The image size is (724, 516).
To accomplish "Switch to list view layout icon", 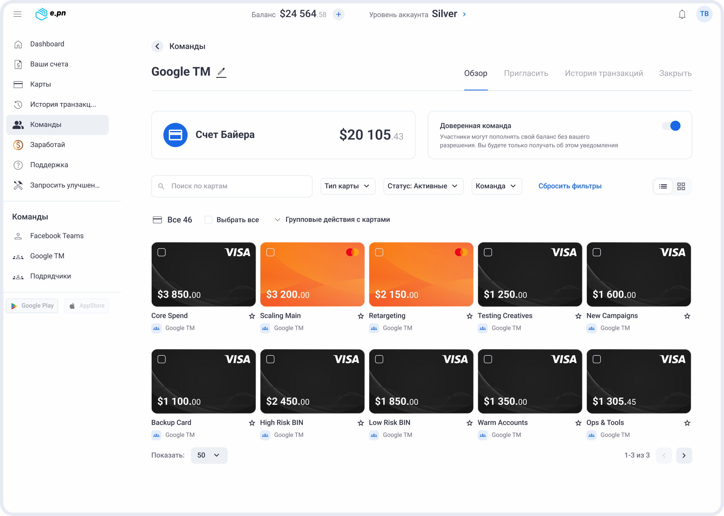I will point(663,186).
